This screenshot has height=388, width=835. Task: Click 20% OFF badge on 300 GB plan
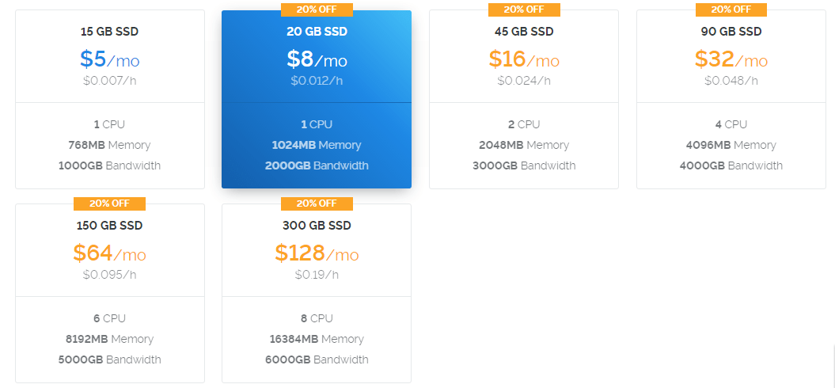click(317, 204)
